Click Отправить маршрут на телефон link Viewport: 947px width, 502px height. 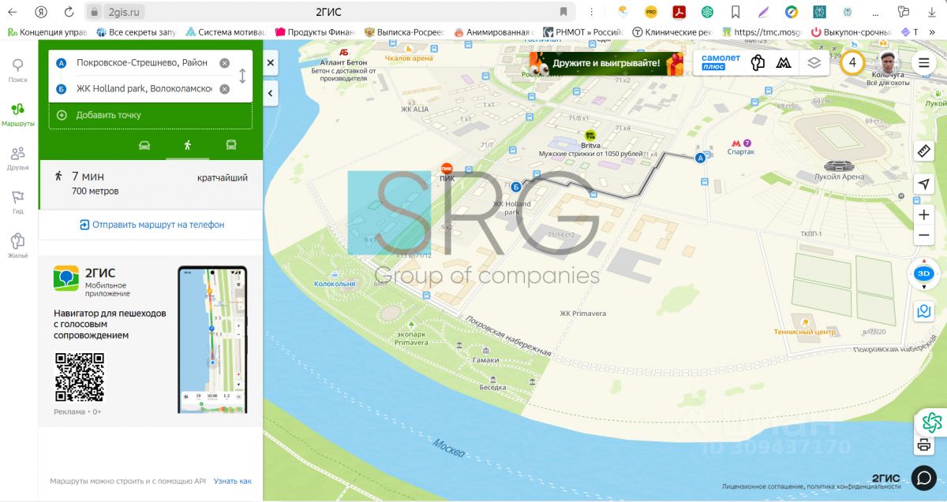152,225
